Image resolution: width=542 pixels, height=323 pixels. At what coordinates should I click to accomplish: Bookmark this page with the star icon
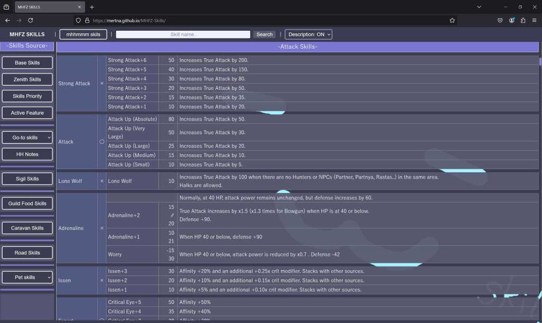pyautogui.click(x=452, y=20)
